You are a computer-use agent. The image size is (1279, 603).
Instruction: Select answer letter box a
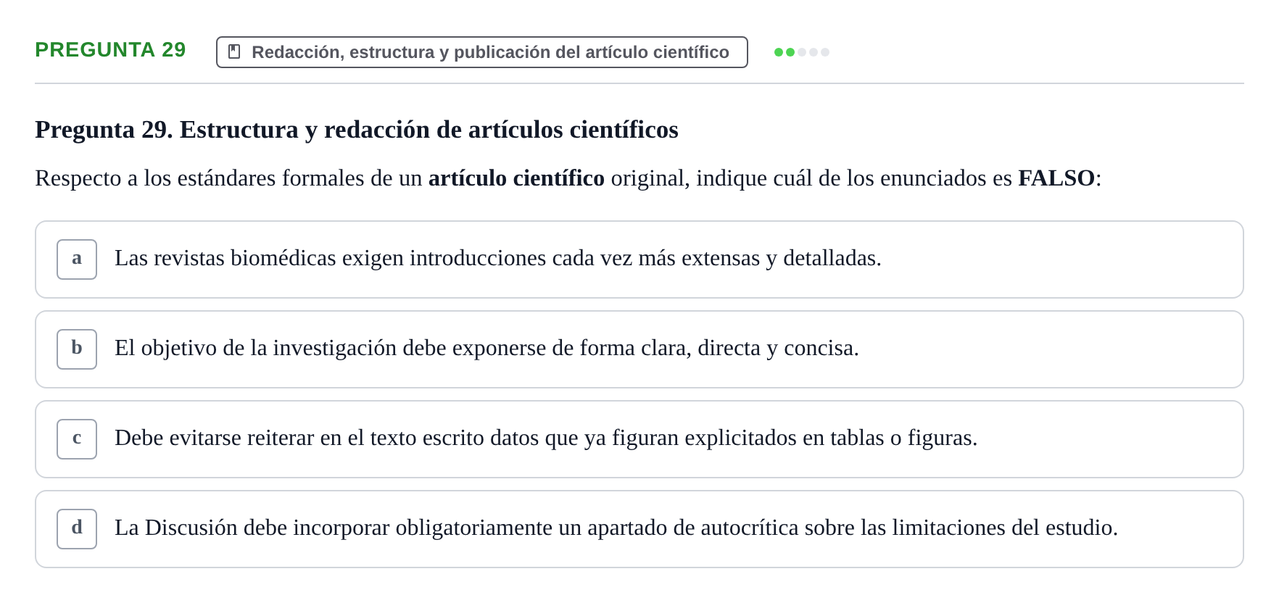pos(77,259)
